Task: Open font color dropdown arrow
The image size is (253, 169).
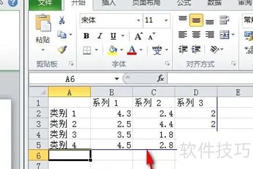Action: 141,50
